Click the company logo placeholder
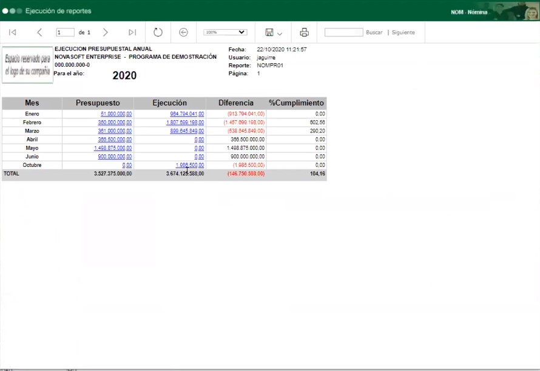The height and width of the screenshot is (371, 540). (x=27, y=65)
